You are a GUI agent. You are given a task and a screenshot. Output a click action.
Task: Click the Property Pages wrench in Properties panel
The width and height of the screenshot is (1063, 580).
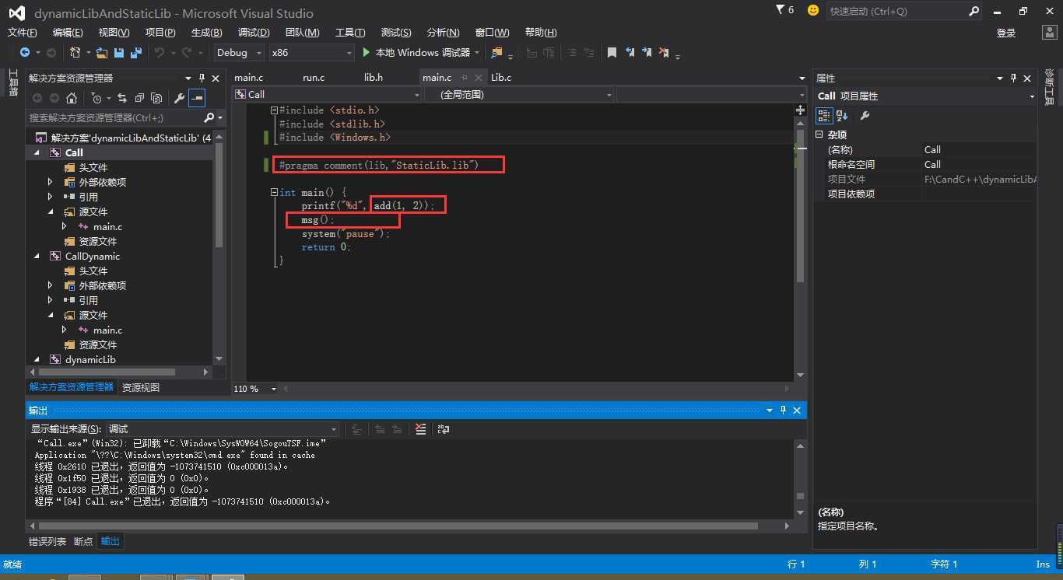865,116
